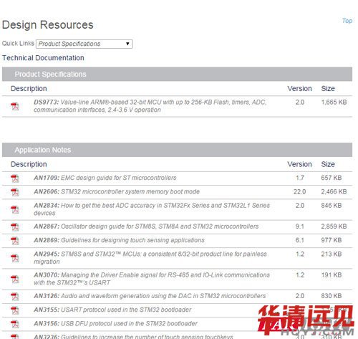Screen dimensions: 358x339
Task: Click the Application Notes section header
Action: 177,150
